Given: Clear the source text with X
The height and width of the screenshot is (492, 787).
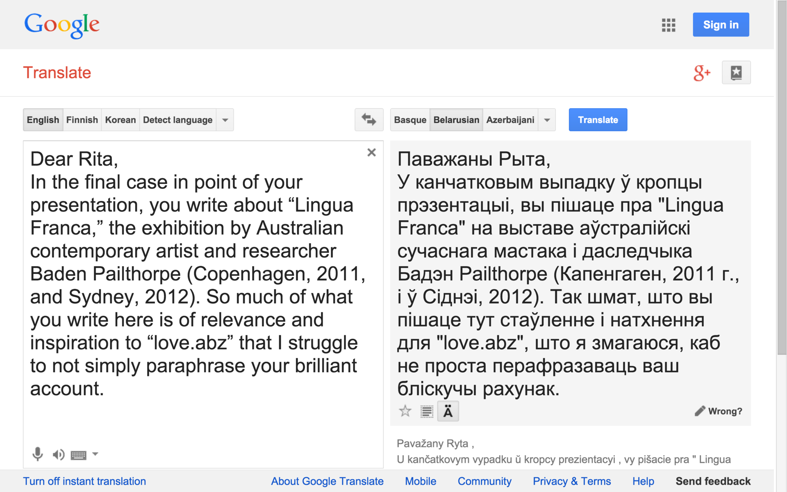Looking at the screenshot, I should 371,153.
